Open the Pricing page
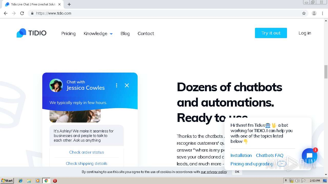Viewport: 328px width, 184px height. coord(68,33)
